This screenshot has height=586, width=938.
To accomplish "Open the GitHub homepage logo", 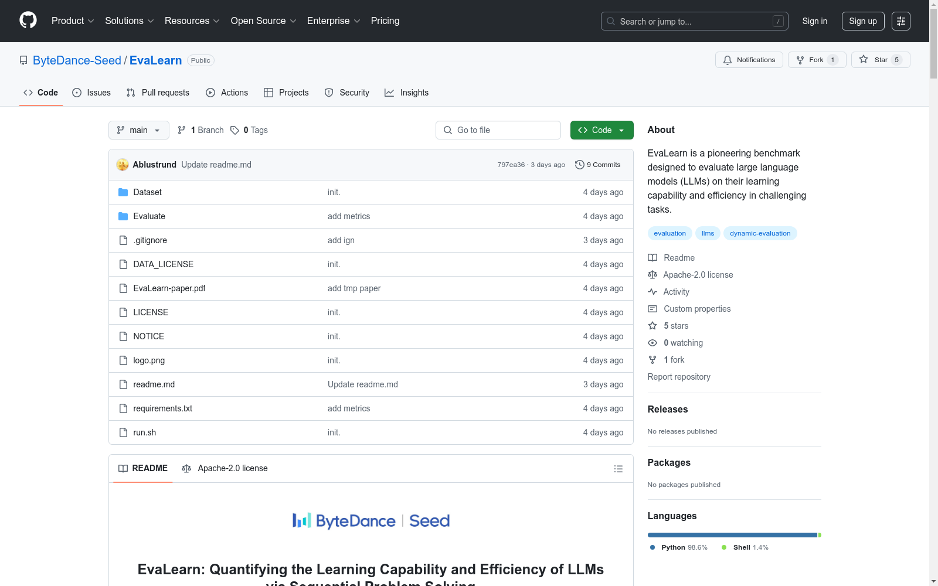I will 28,21.
